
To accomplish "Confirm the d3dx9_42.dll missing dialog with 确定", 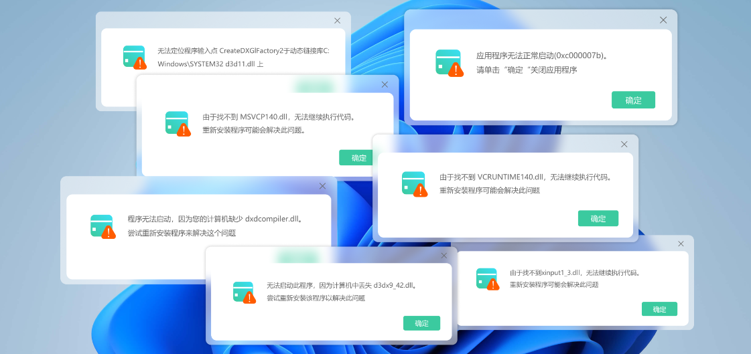I will [421, 323].
